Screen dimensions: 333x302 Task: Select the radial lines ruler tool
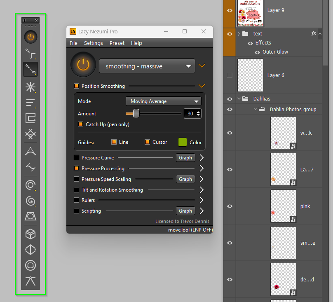coord(30,87)
